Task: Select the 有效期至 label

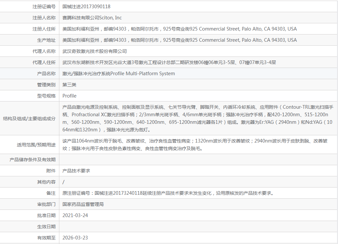Action: pos(46,238)
